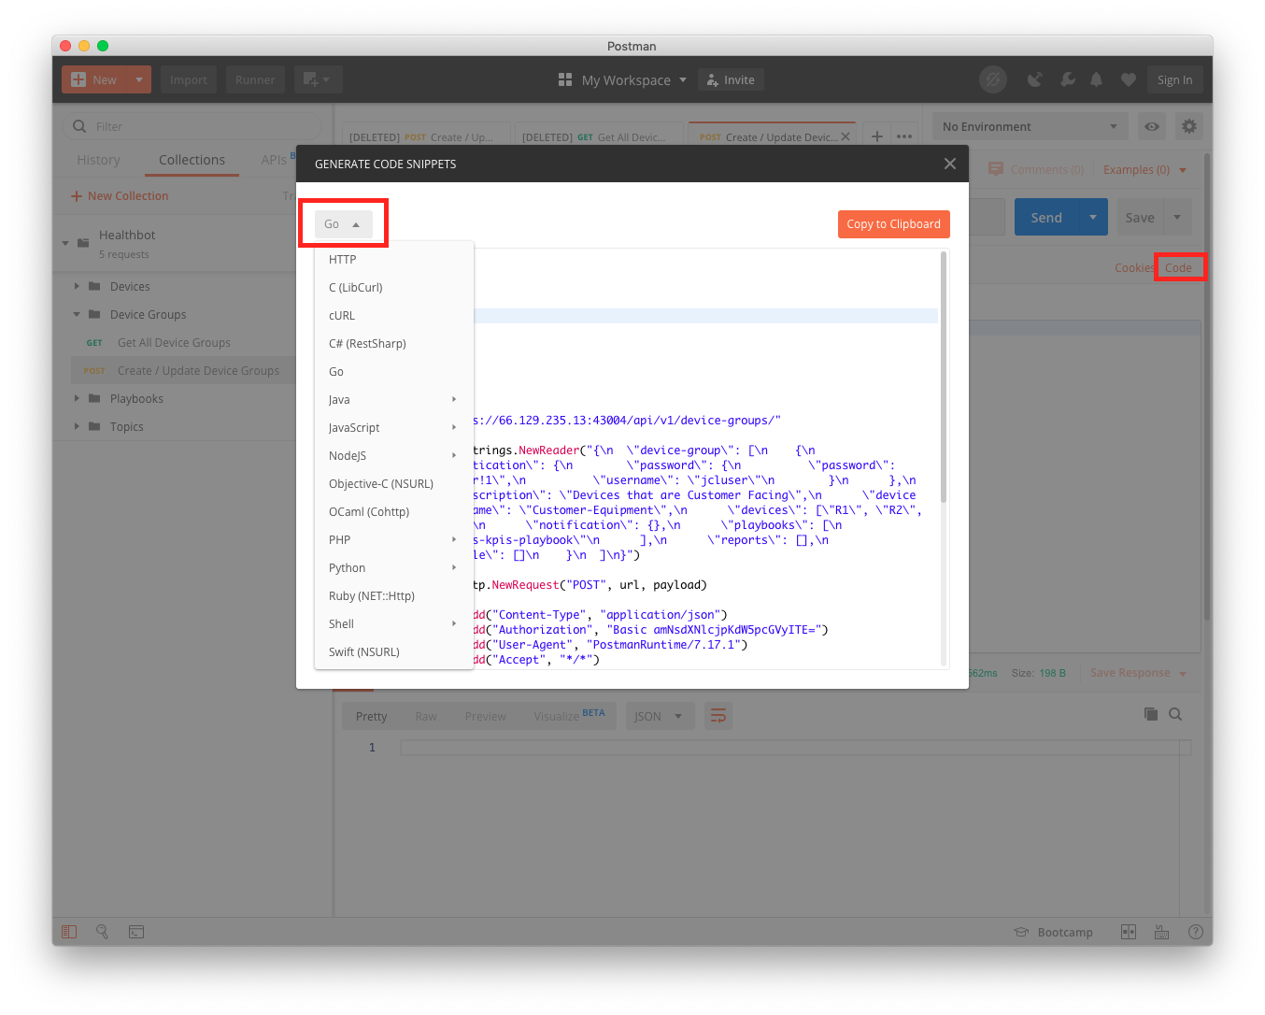Click Copy to Clipboard button
The height and width of the screenshot is (1015, 1265).
[893, 224]
